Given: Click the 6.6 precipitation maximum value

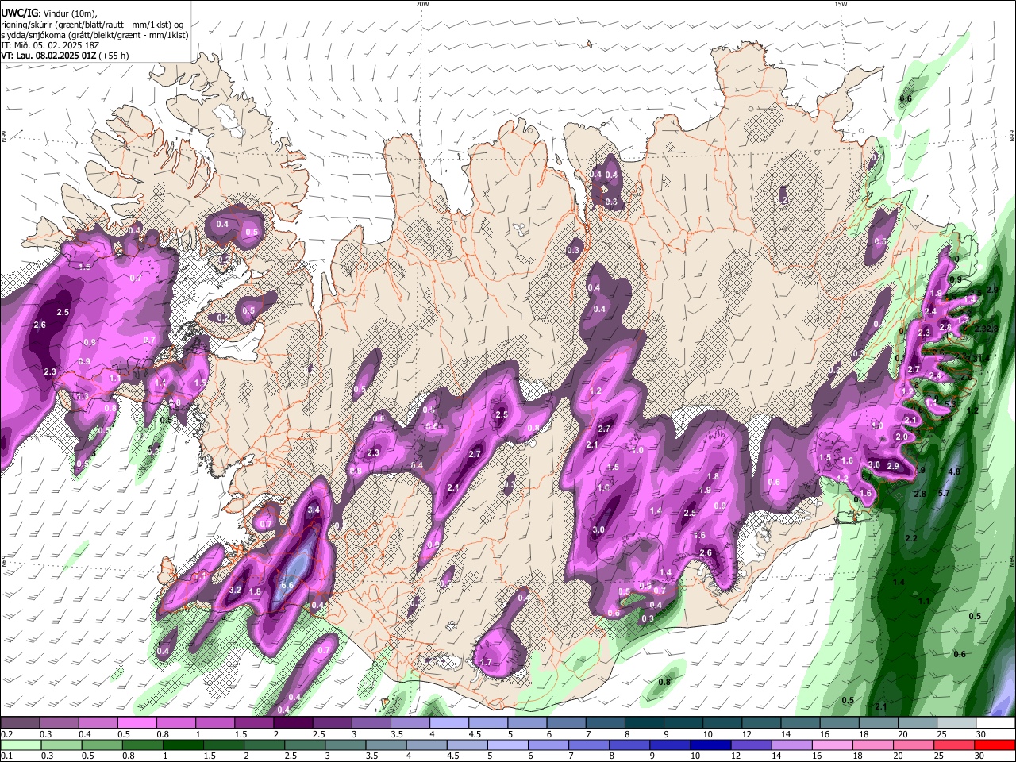Looking at the screenshot, I should coord(287,585).
